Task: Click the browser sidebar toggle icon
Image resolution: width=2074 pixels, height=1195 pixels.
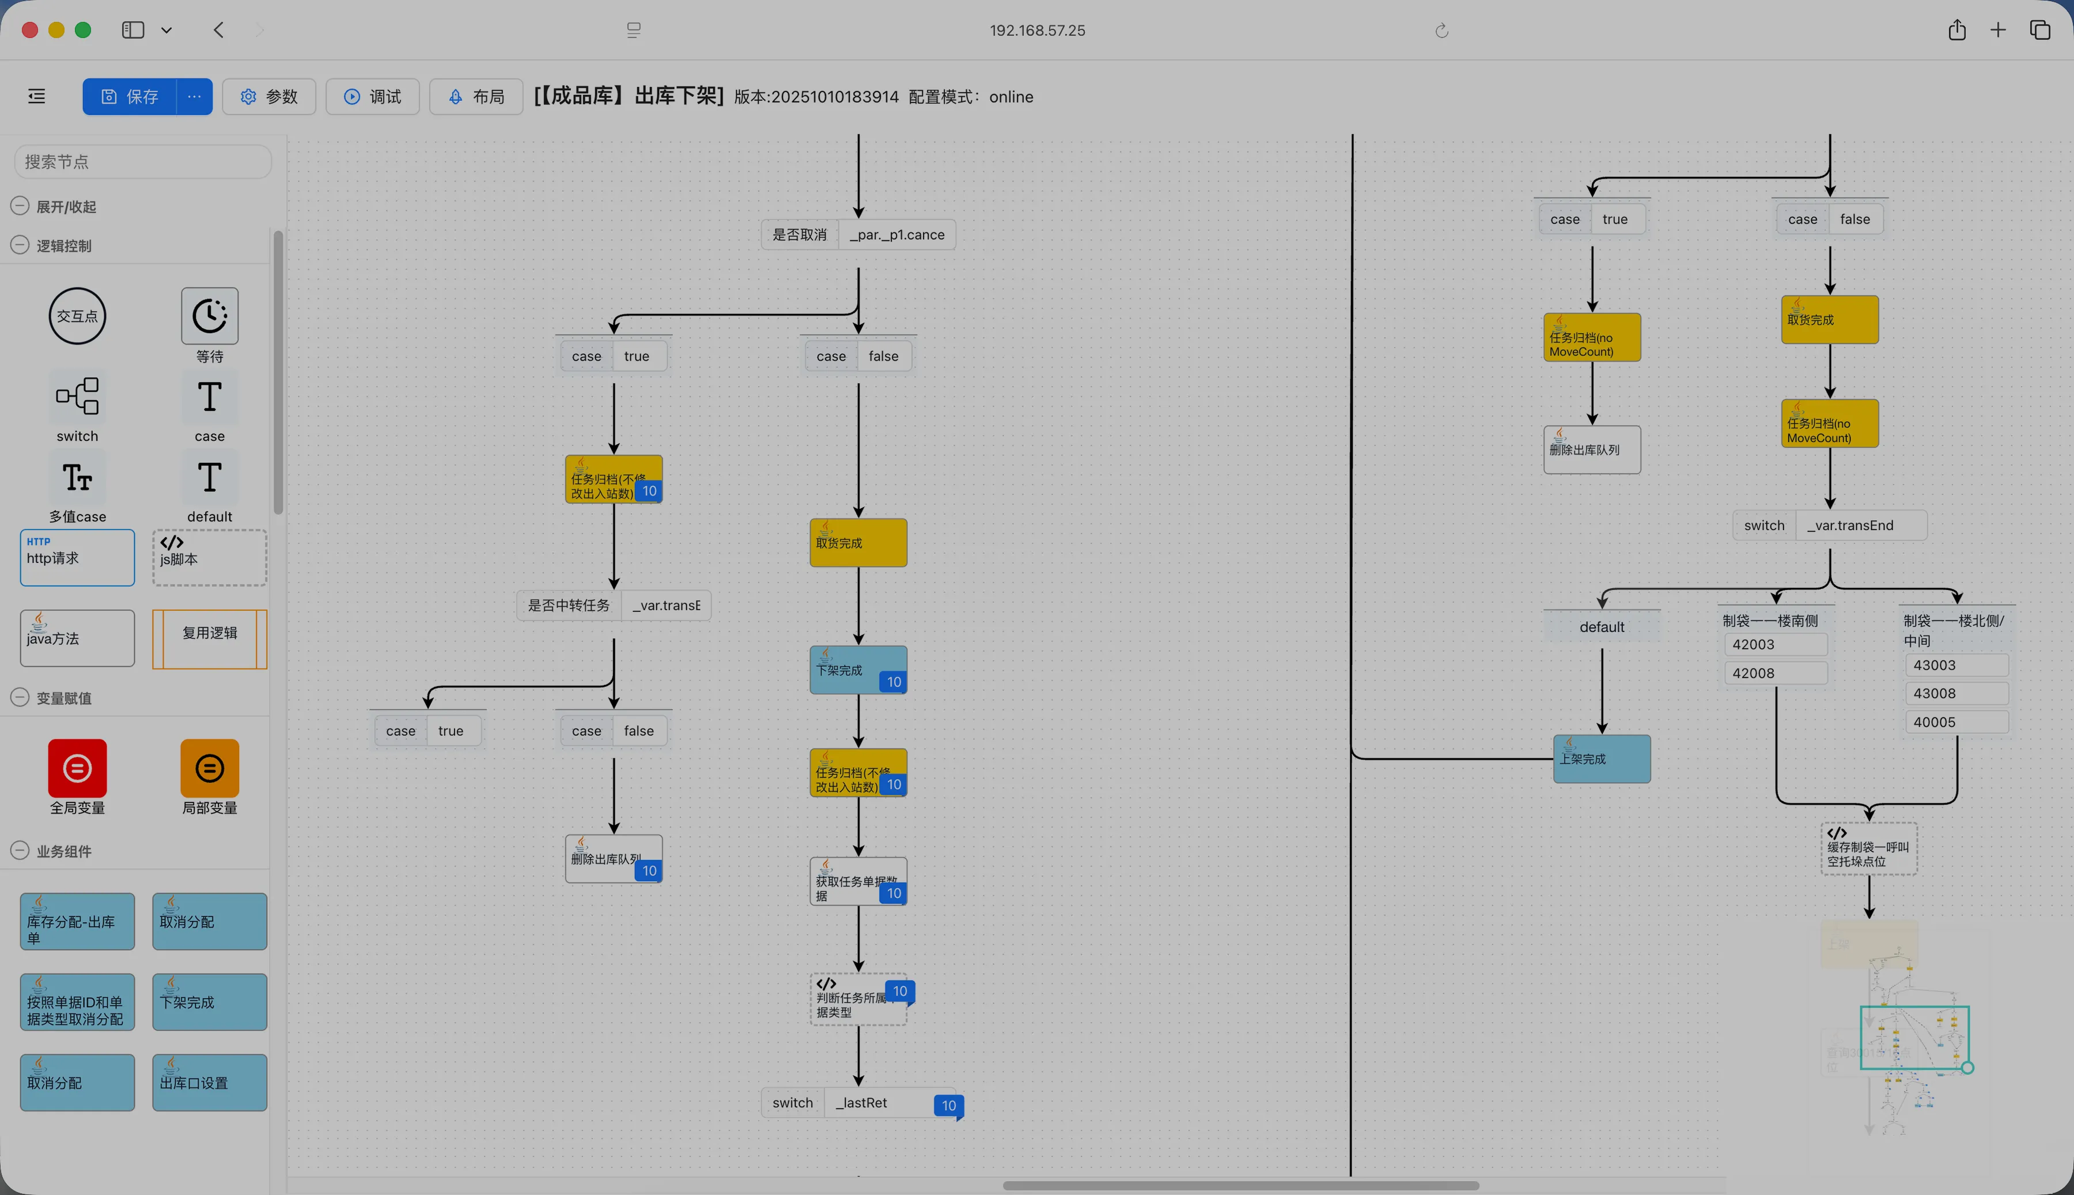Action: click(x=133, y=31)
